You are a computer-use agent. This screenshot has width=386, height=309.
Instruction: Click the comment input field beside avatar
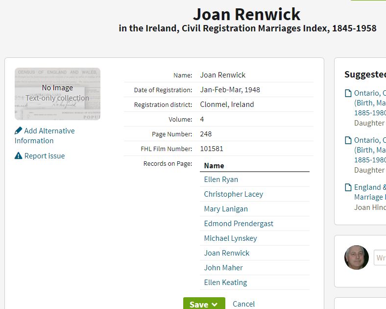(x=380, y=257)
